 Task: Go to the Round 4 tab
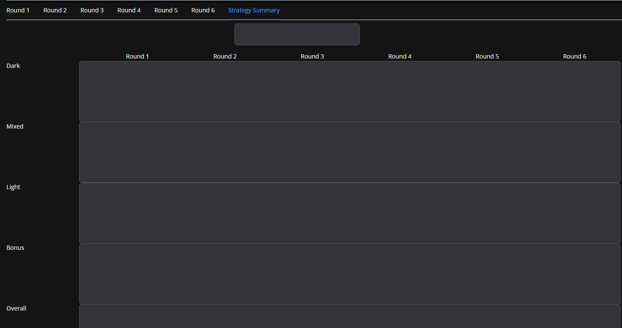(129, 10)
